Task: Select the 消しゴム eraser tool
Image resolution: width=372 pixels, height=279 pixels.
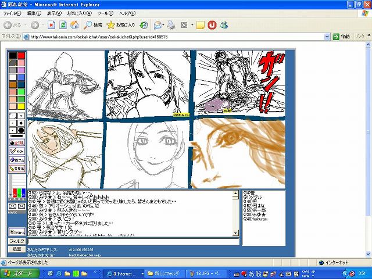Action: click(x=17, y=160)
